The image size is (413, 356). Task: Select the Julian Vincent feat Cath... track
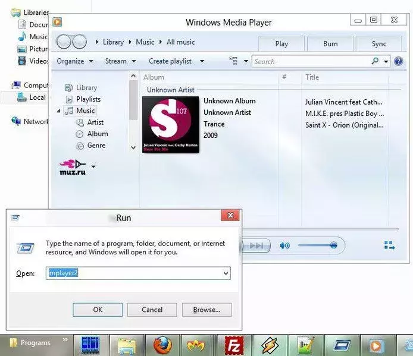[x=344, y=102]
